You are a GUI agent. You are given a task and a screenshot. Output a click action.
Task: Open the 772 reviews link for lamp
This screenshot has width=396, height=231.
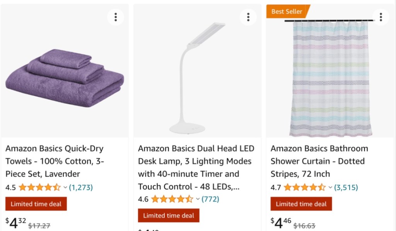(x=210, y=199)
